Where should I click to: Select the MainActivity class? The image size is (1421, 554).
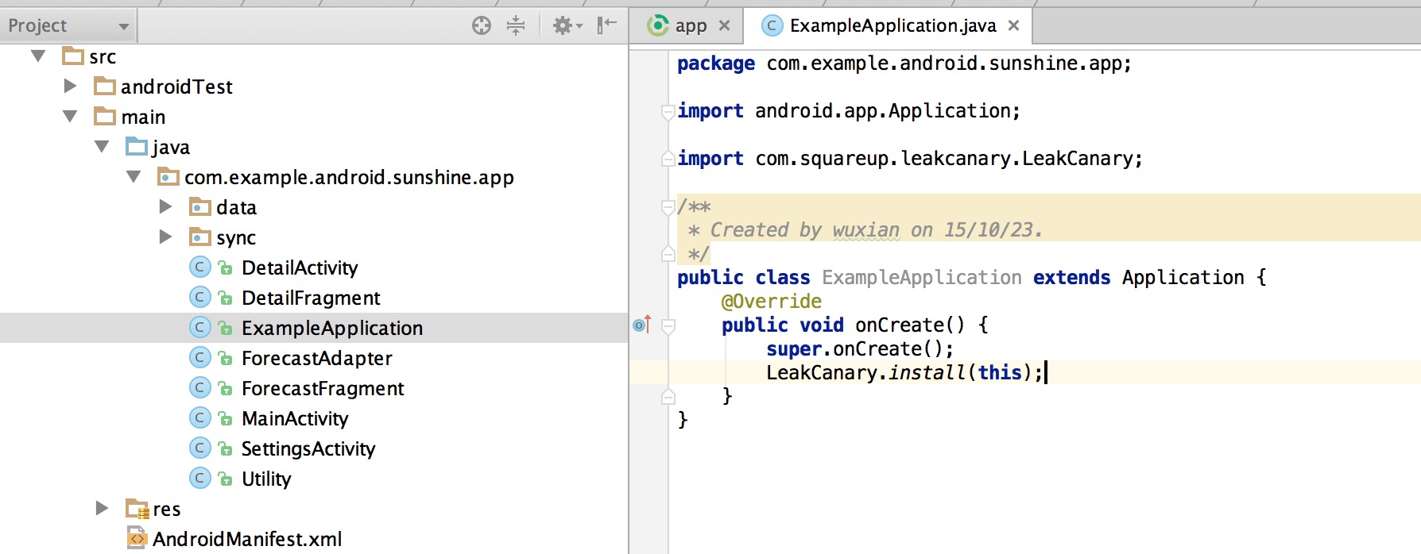(x=295, y=418)
